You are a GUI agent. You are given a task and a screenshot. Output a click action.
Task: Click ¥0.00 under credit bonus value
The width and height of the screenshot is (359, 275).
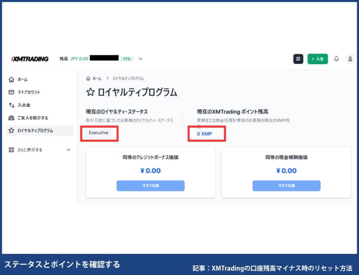pyautogui.click(x=150, y=171)
